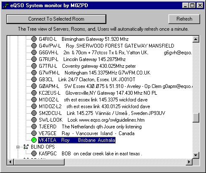Viewport: 206px width, 173px height.
Task: Click the status circle beside GB3CL
Action: (x=34, y=79)
